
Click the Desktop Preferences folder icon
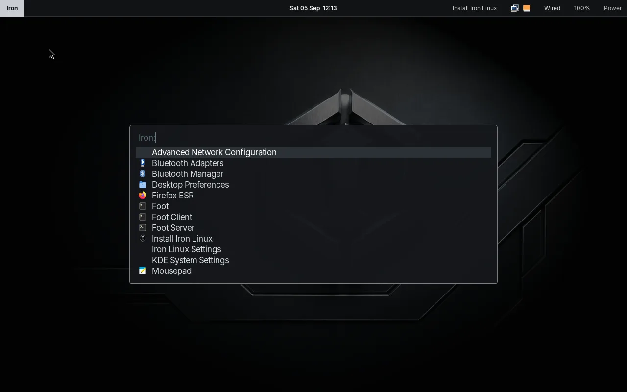[x=143, y=185]
